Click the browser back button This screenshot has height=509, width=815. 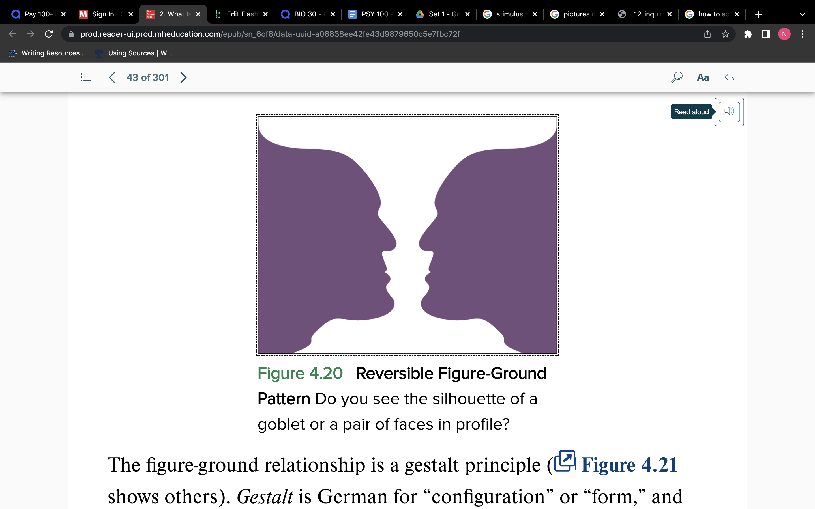pyautogui.click(x=12, y=34)
